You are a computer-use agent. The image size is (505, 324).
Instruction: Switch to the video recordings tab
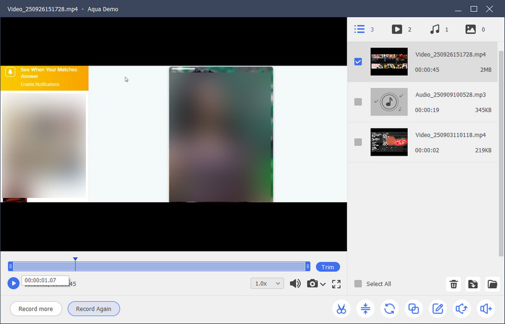pyautogui.click(x=397, y=29)
